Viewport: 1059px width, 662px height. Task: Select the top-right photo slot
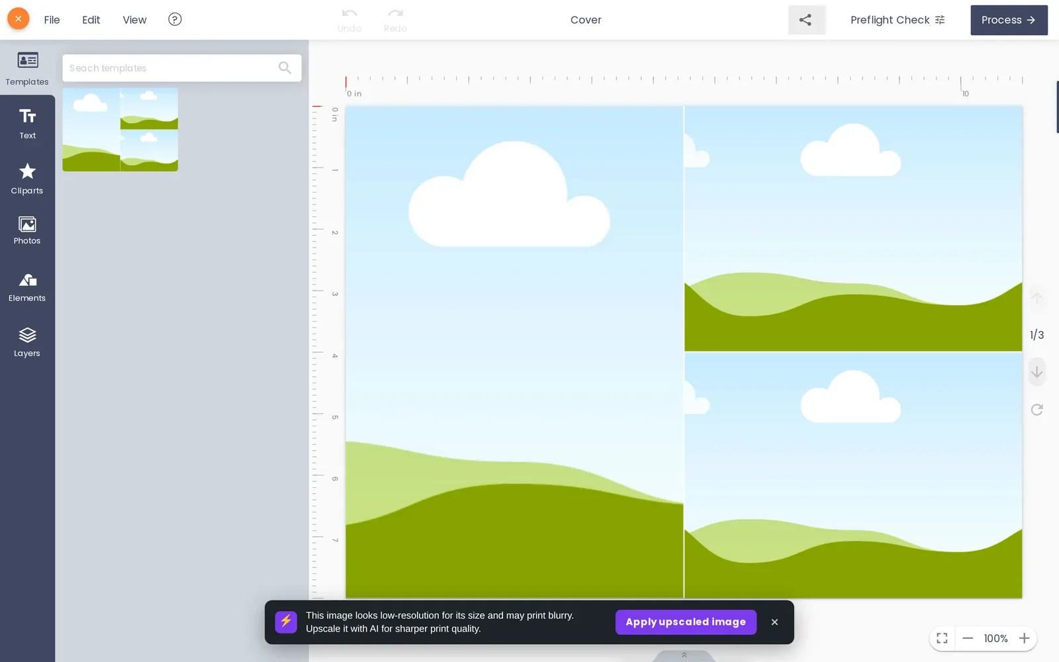coord(853,228)
